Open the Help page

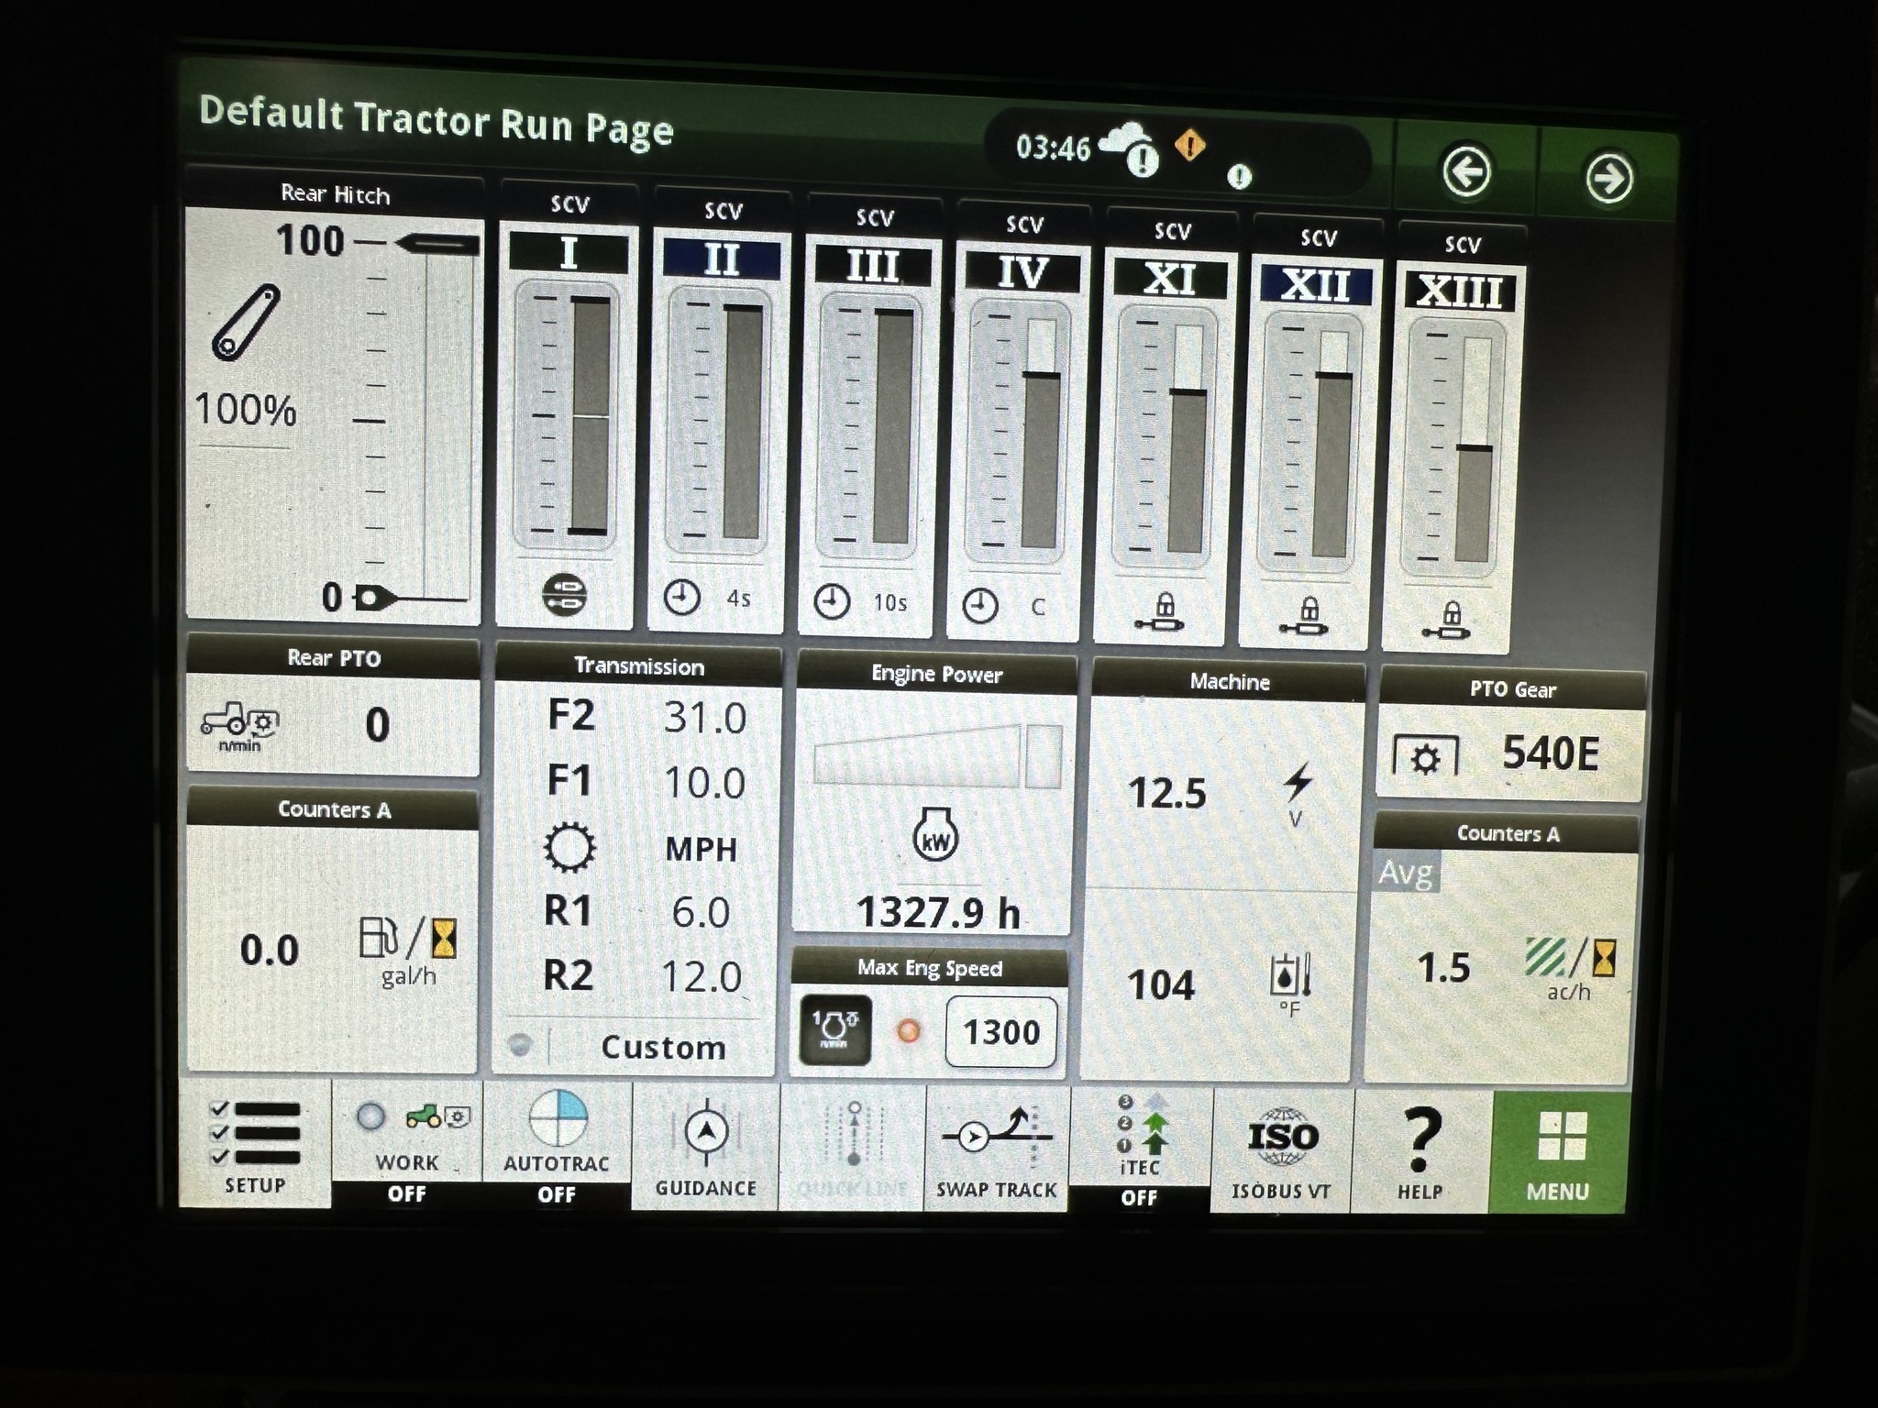[x=1420, y=1152]
